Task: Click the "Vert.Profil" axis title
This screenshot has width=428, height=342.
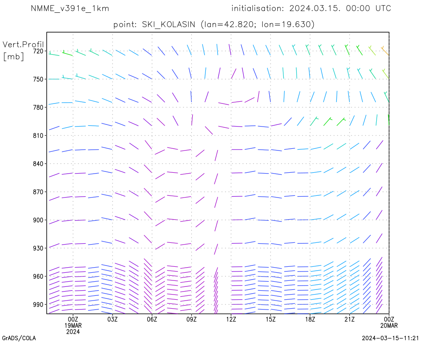Action: [23, 44]
